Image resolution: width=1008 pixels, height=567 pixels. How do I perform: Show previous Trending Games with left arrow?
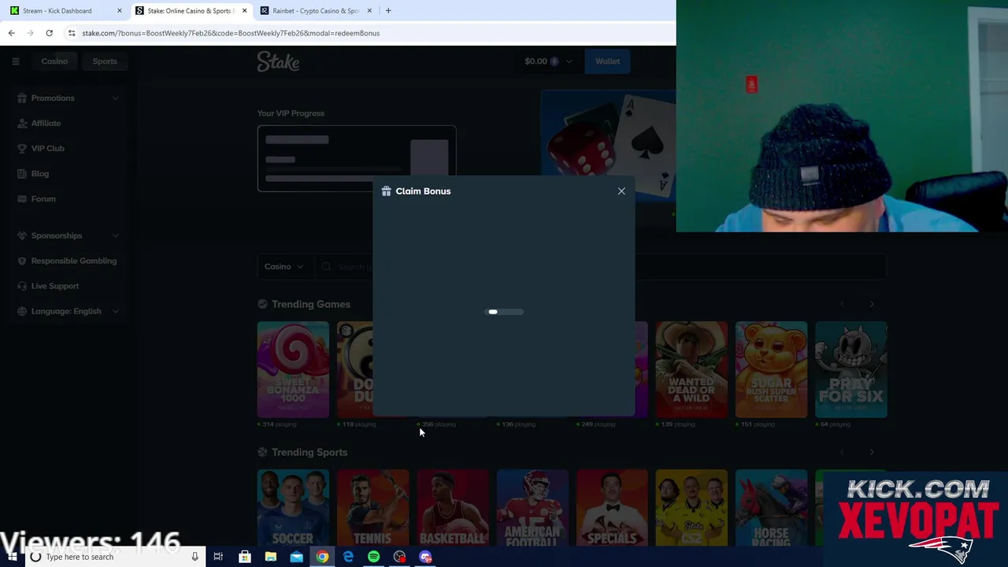(842, 304)
